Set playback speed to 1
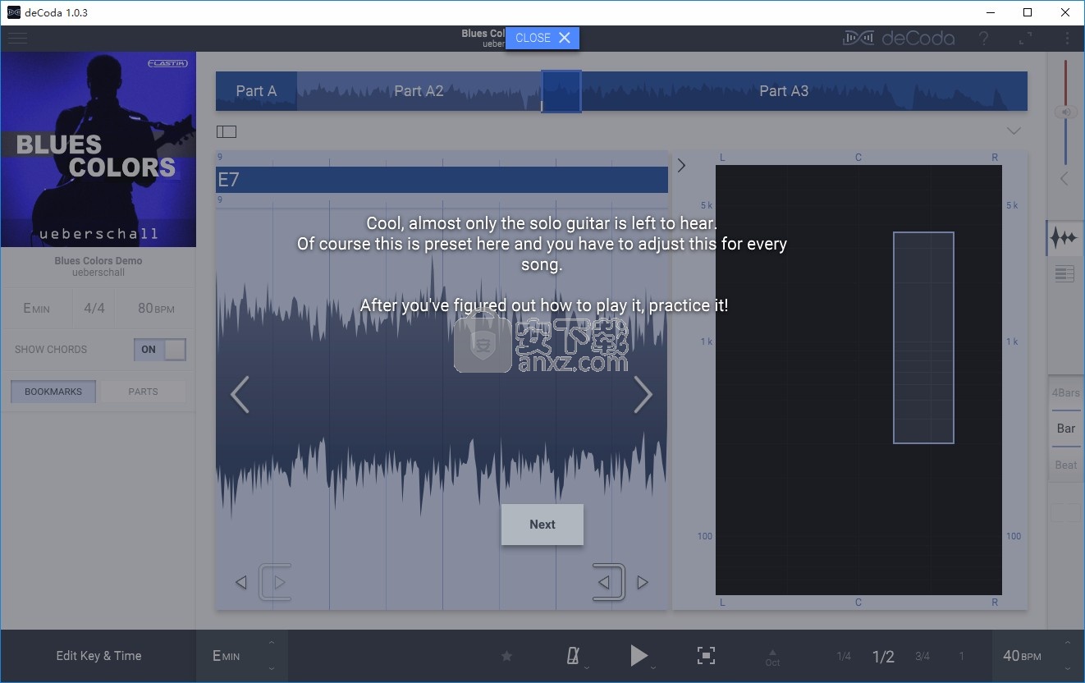The image size is (1085, 683). coord(962,656)
